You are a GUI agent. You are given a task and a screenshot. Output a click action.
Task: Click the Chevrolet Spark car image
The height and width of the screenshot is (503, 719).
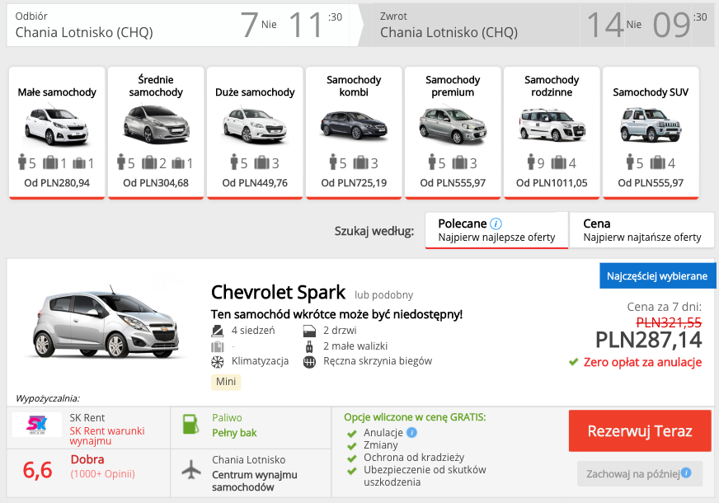pyautogui.click(x=106, y=325)
